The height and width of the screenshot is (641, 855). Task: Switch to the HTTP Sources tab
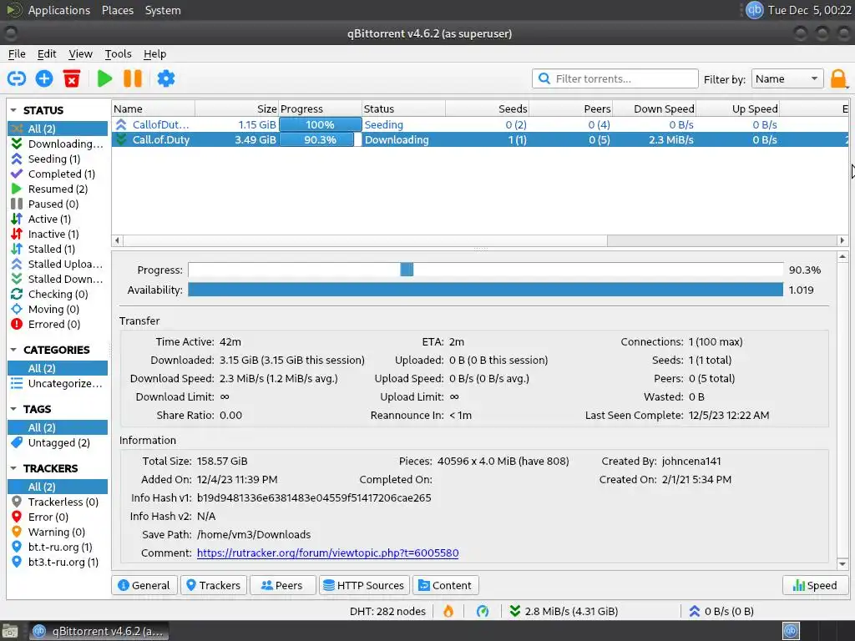pyautogui.click(x=364, y=585)
